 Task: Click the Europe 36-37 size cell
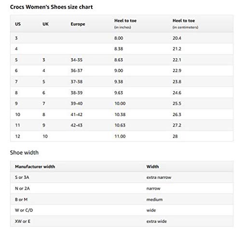[x=77, y=71]
